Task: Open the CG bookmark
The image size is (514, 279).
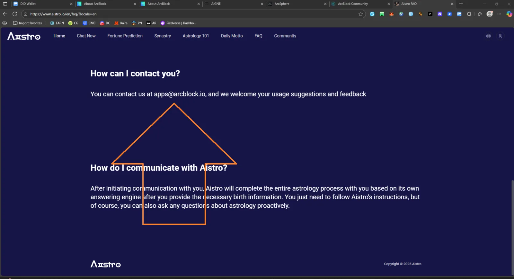Action: click(x=73, y=23)
